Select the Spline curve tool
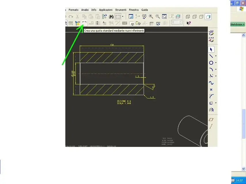 click(211, 83)
